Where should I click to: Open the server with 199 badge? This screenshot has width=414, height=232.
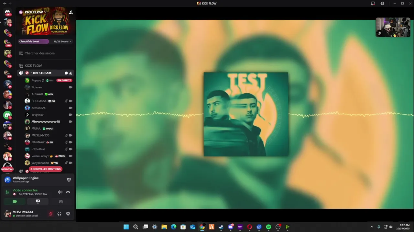click(x=7, y=43)
